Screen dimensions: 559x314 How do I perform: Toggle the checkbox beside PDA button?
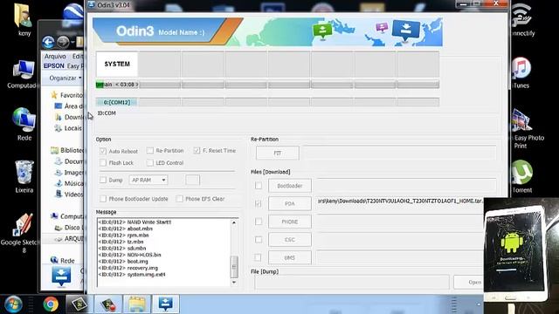coord(259,203)
